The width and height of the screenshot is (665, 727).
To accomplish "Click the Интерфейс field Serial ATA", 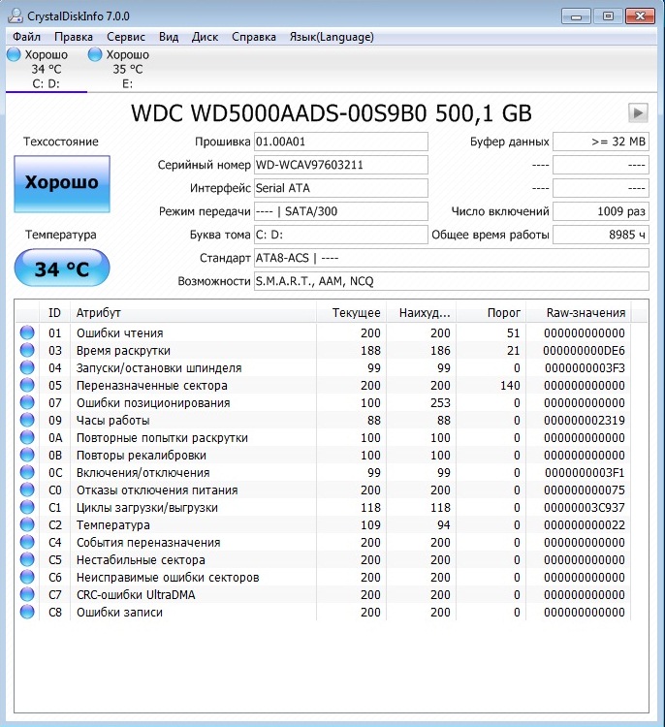I will [341, 188].
